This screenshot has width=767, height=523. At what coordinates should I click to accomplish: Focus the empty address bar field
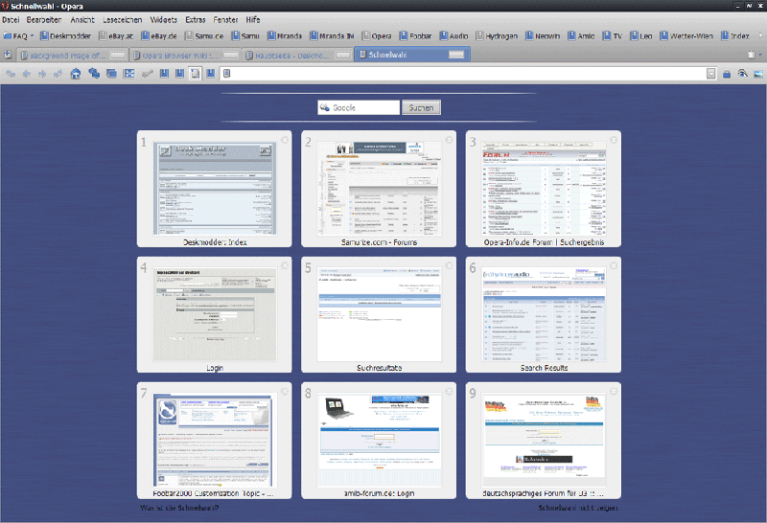467,74
